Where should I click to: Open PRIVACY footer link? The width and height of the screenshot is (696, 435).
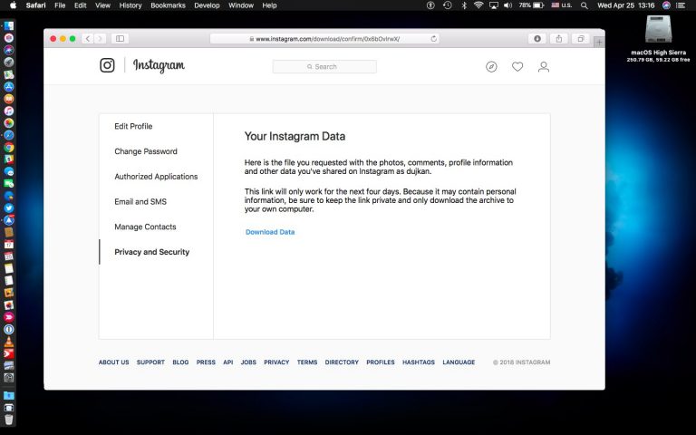[276, 362]
